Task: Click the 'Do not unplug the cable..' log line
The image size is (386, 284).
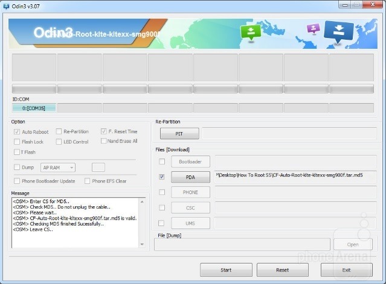Action: tap(62, 207)
